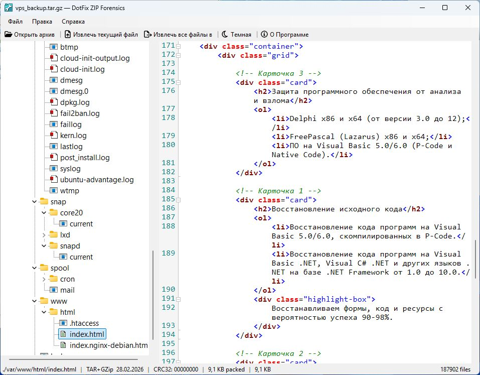This screenshot has width=480, height=375.
Task: Collapse the spool folder
Action: coord(34,268)
